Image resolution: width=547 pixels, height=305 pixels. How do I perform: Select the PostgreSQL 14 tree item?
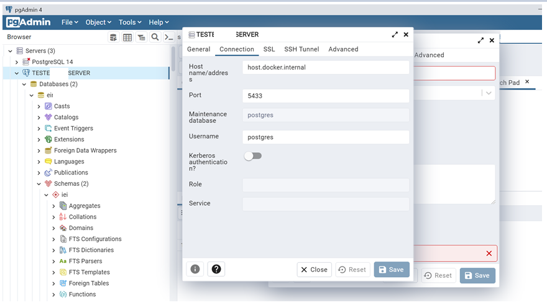pyautogui.click(x=52, y=62)
